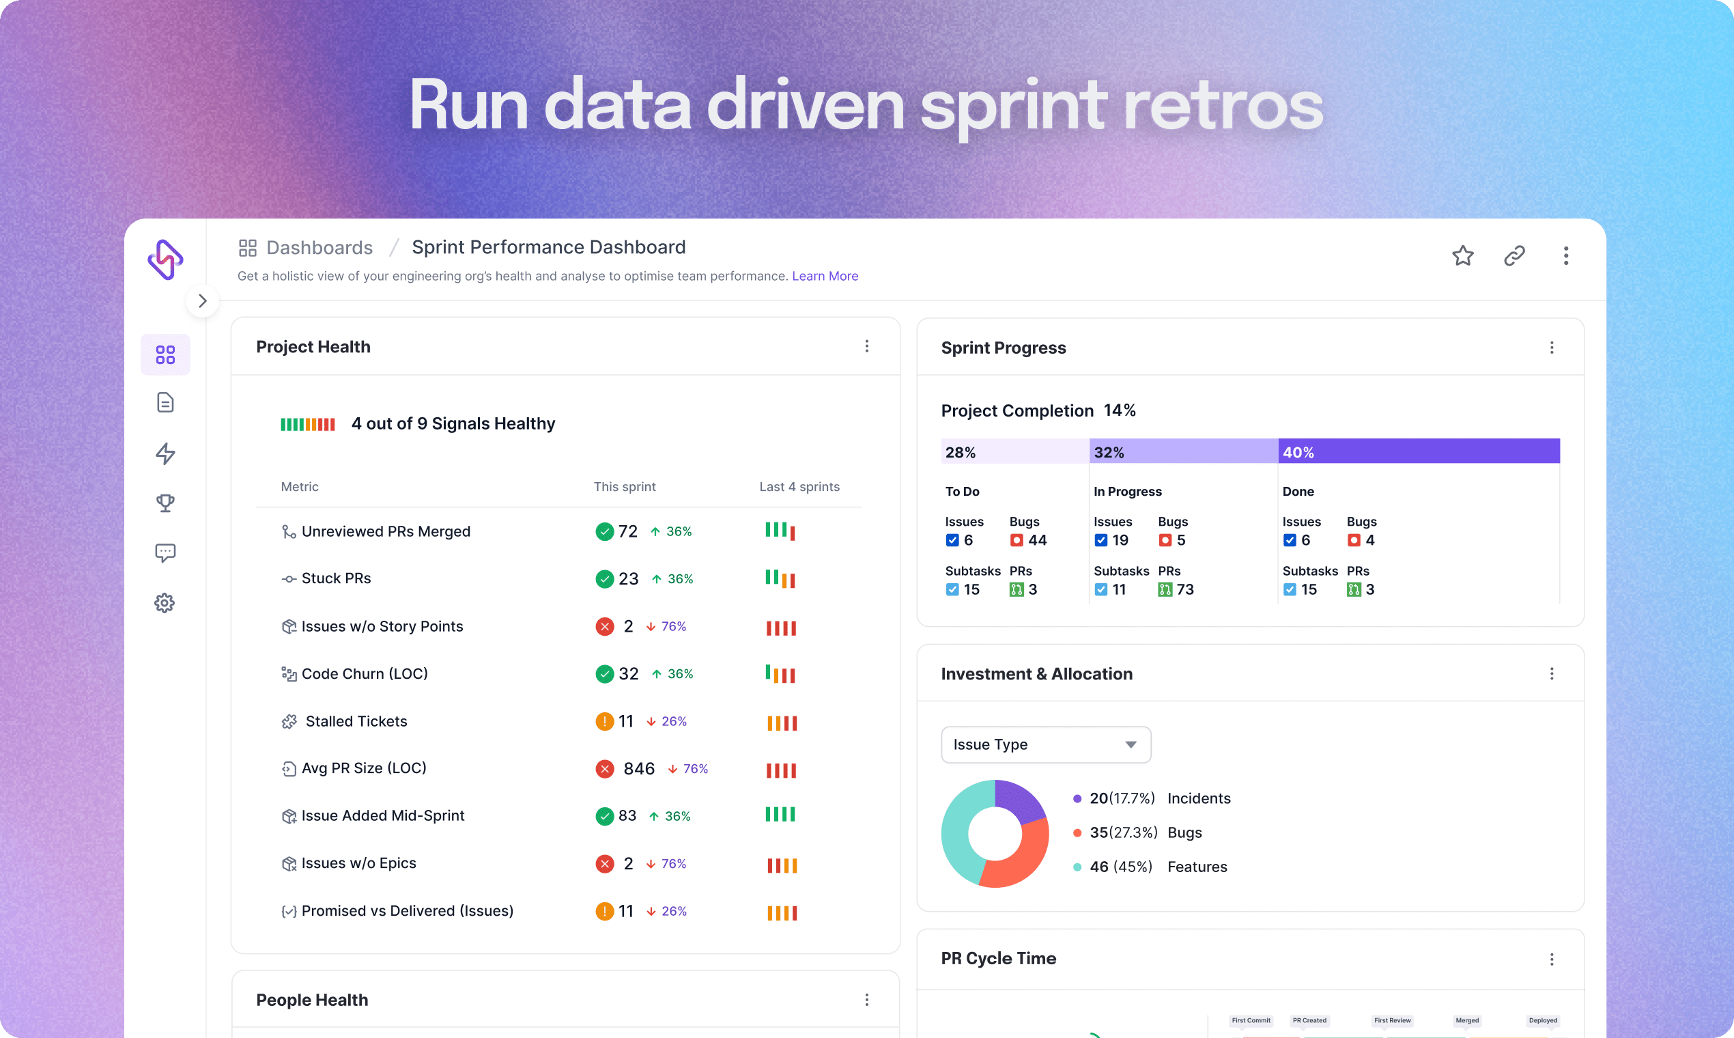Click the Incidents purple legend dot
Image resolution: width=1734 pixels, height=1038 pixels.
[x=1077, y=799]
